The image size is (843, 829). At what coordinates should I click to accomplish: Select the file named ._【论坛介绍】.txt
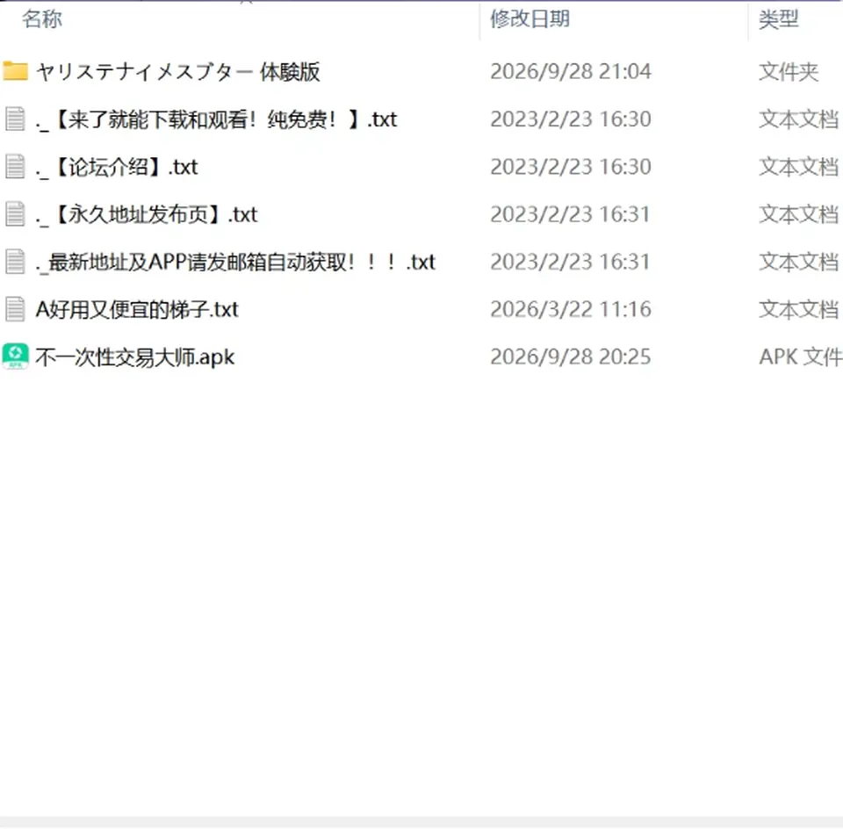[x=117, y=167]
